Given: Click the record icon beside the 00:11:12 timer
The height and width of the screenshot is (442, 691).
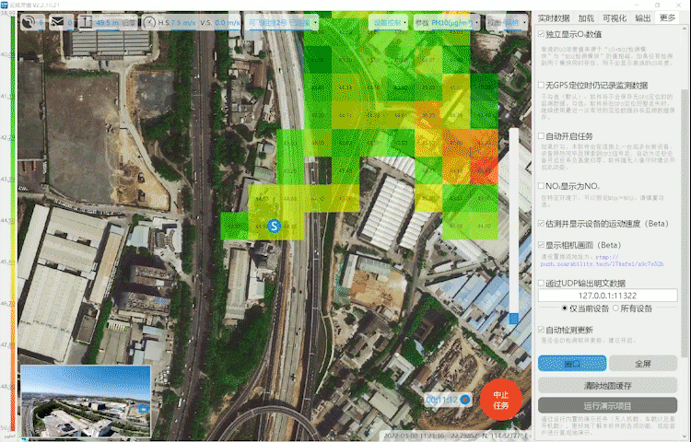Looking at the screenshot, I should pos(465,400).
